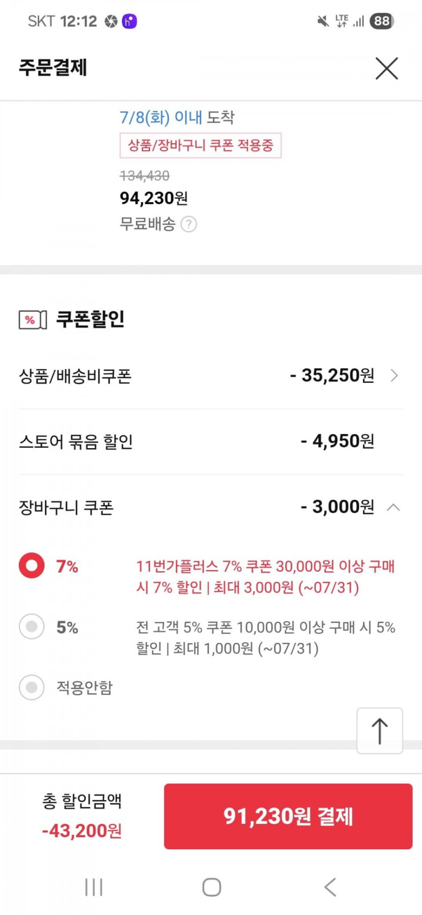The image size is (422, 915).
Task: Select the 7% 11번가플러스 coupon radio
Action: click(x=32, y=565)
